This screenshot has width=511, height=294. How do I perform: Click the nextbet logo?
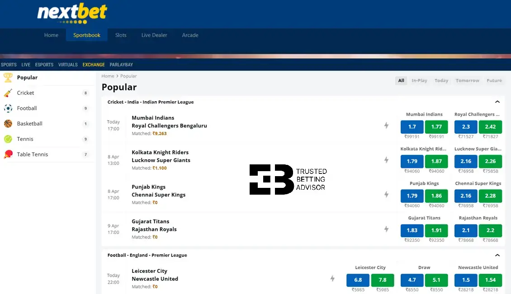[x=72, y=14]
